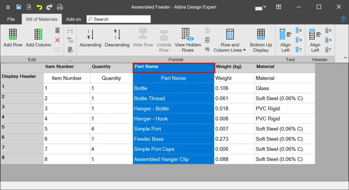Click the Add Column icon
The image size is (349, 190).
click(38, 34)
